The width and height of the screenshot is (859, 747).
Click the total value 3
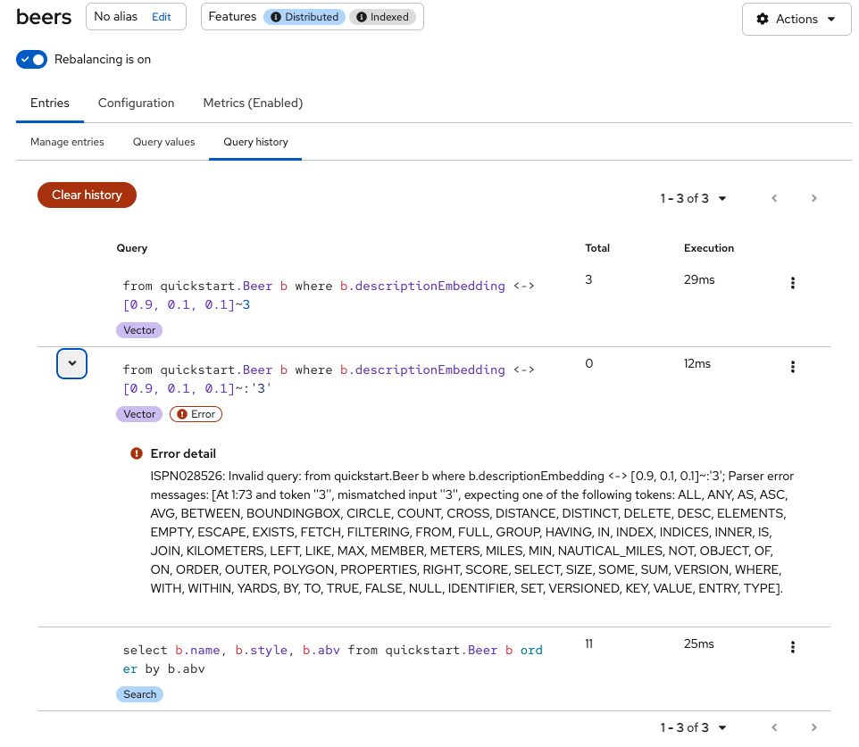pyautogui.click(x=588, y=280)
